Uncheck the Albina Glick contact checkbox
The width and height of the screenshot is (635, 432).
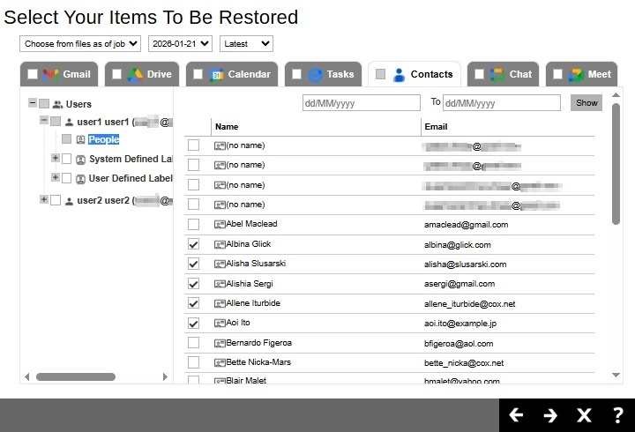point(194,244)
